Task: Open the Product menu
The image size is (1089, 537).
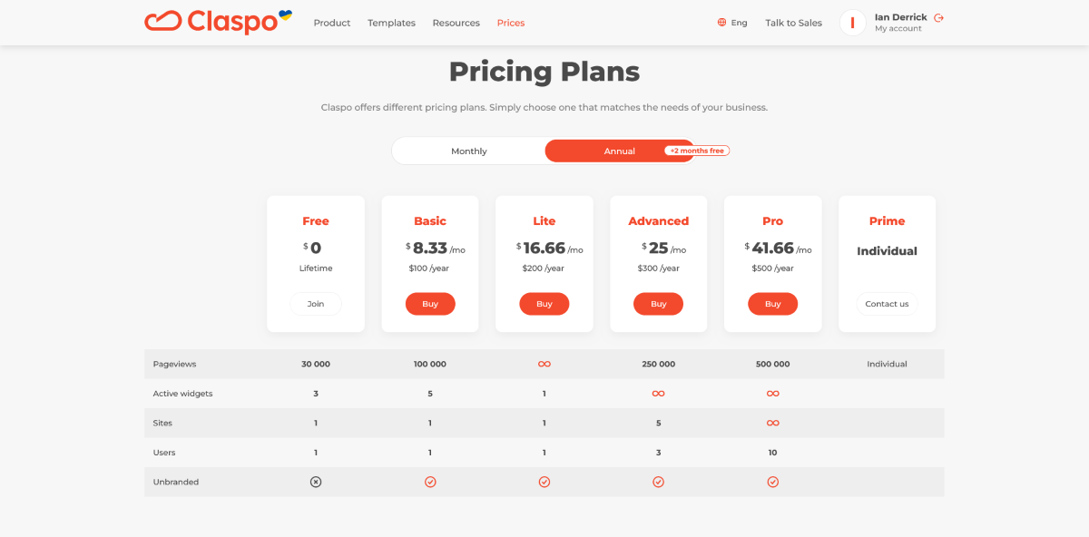Action: (x=332, y=23)
